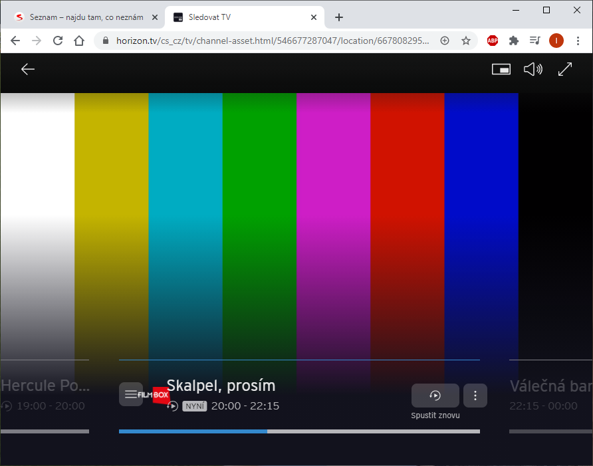Click the Skalpel, prosím program title
Viewport: 593px width, 466px height.
(x=221, y=386)
